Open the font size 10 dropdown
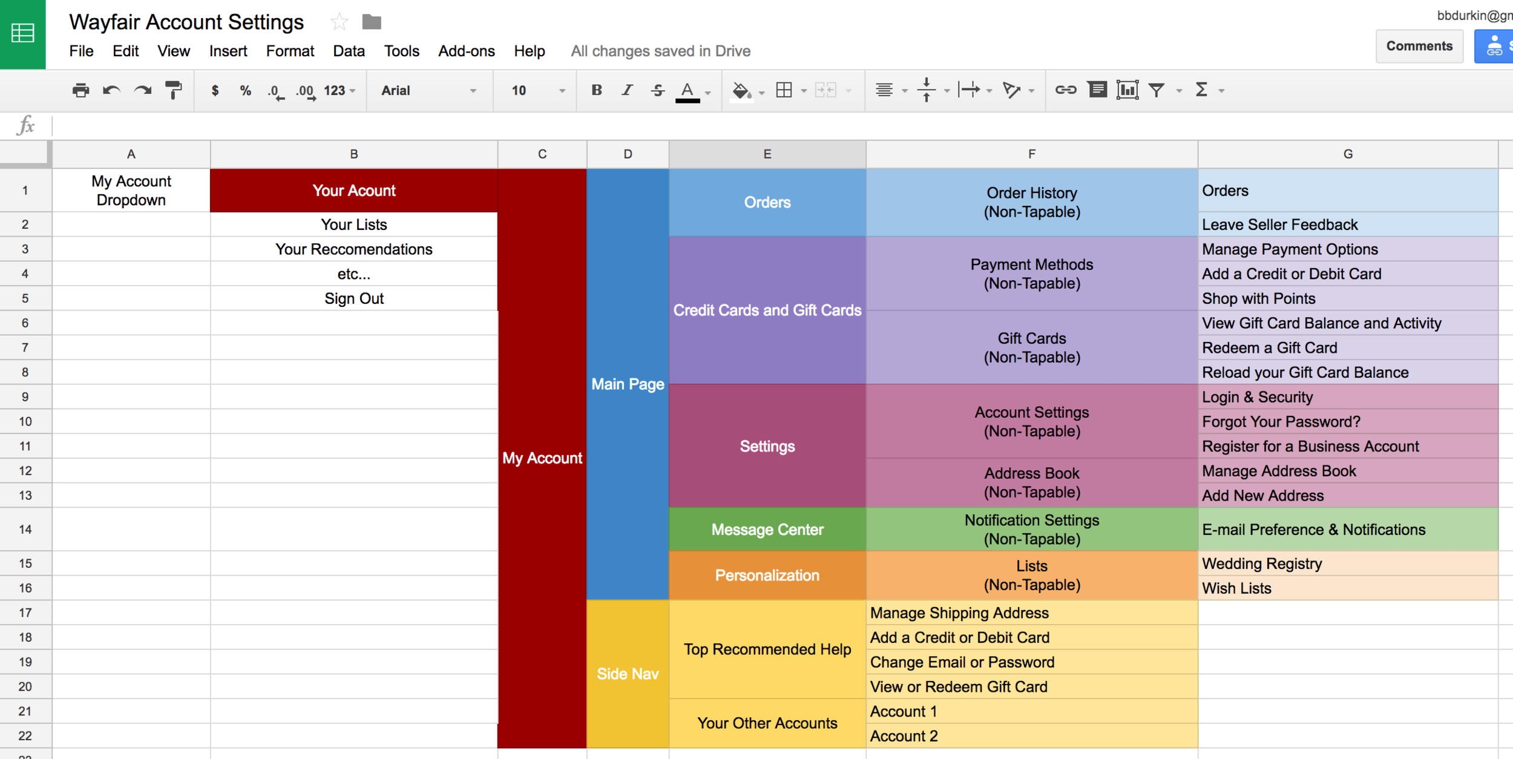The image size is (1513, 759). click(537, 90)
